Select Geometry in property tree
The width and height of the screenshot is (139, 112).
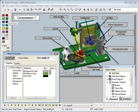point(17,70)
